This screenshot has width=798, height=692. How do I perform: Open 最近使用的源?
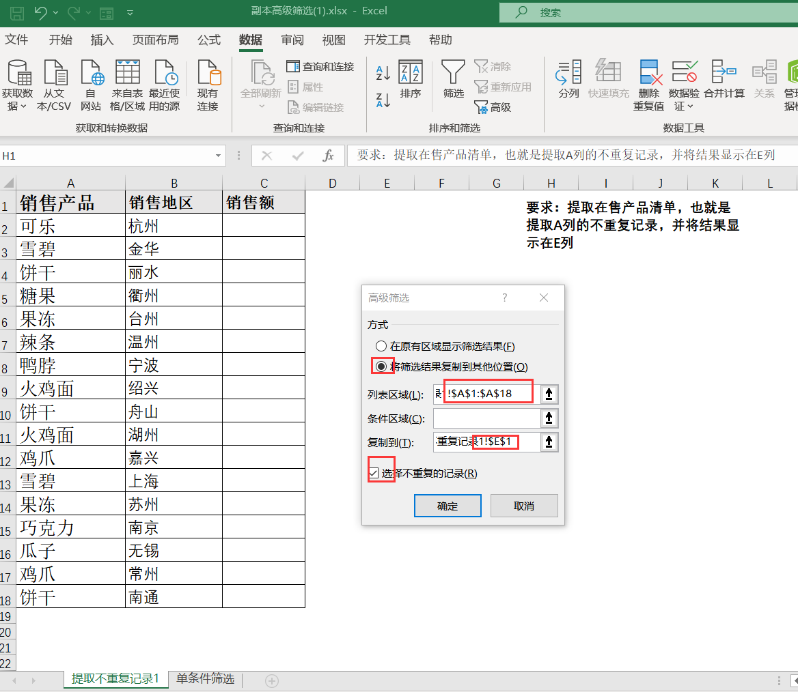point(164,85)
